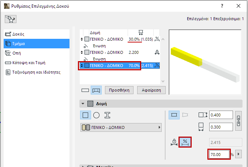The height and width of the screenshot is (167, 248).
Task: Click the reorder arrows of 2.200 segment row
Action: [82, 52]
